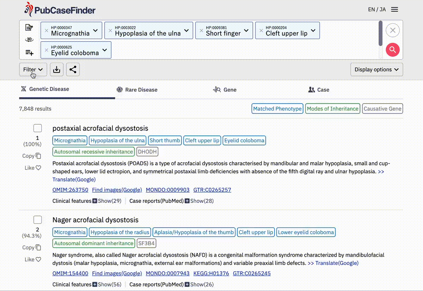Image resolution: width=423 pixels, height=291 pixels.
Task: Toggle the Matched Phenotype display tag
Action: coord(277,109)
